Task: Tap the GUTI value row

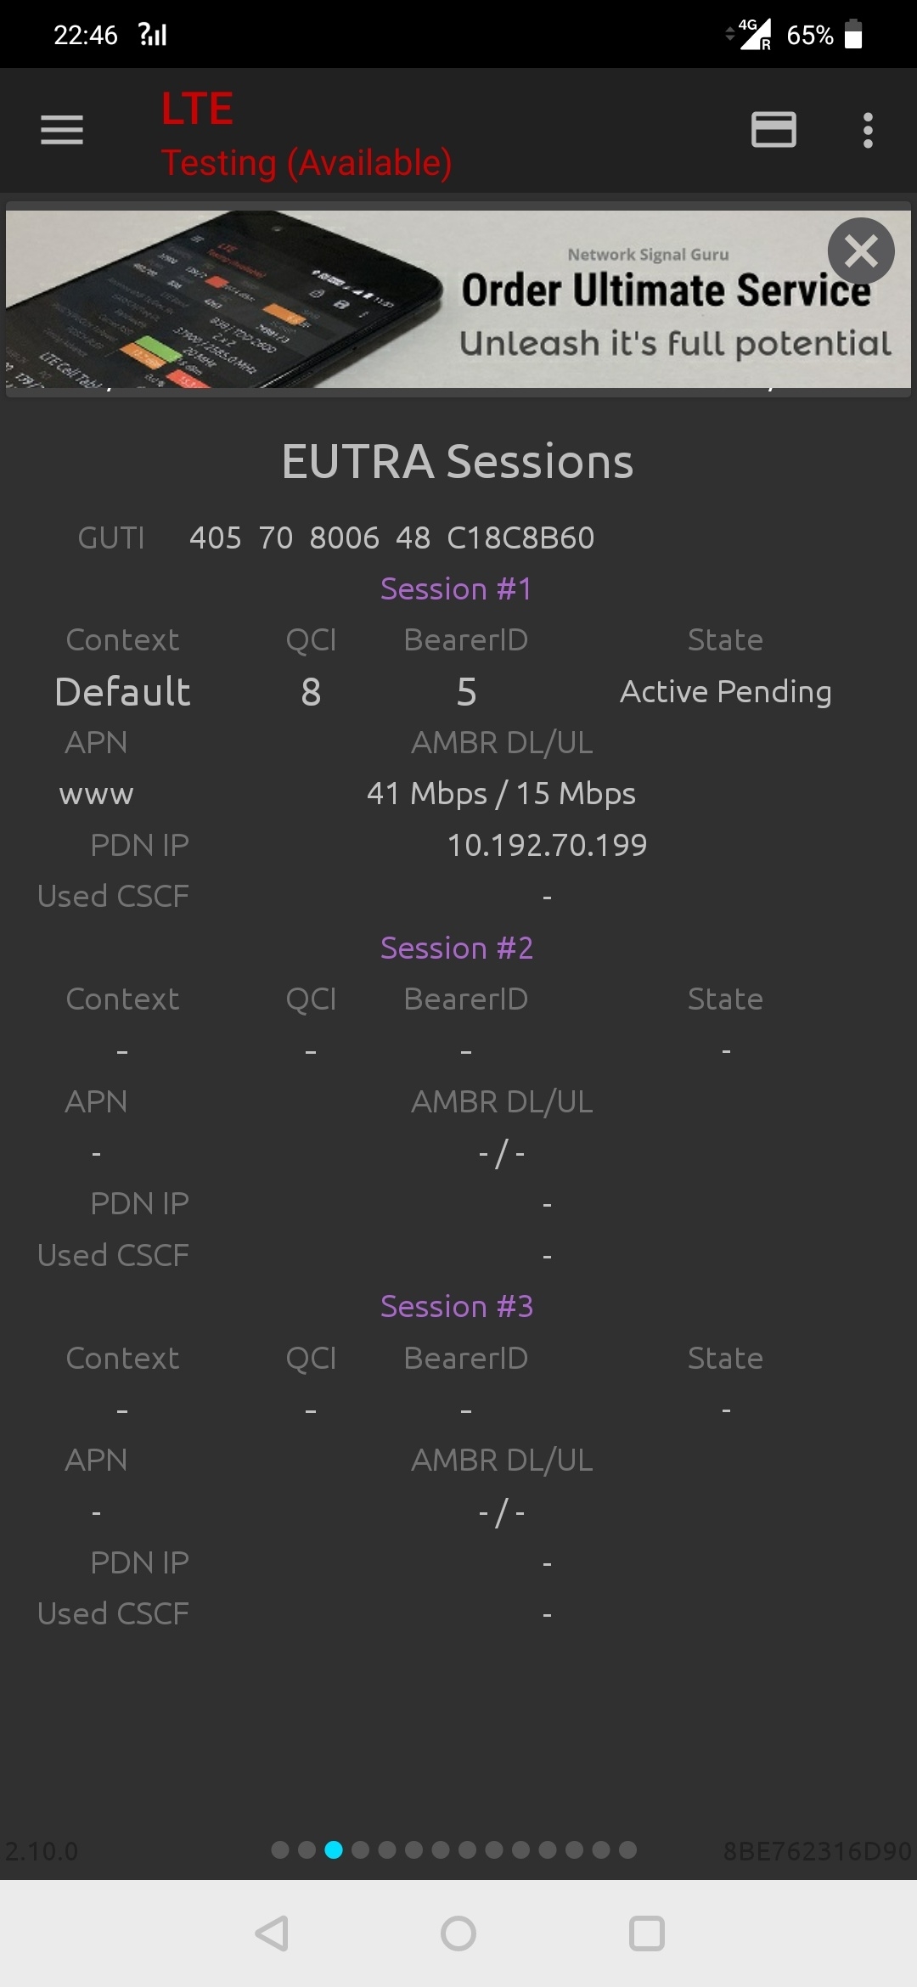Action: [x=391, y=538]
